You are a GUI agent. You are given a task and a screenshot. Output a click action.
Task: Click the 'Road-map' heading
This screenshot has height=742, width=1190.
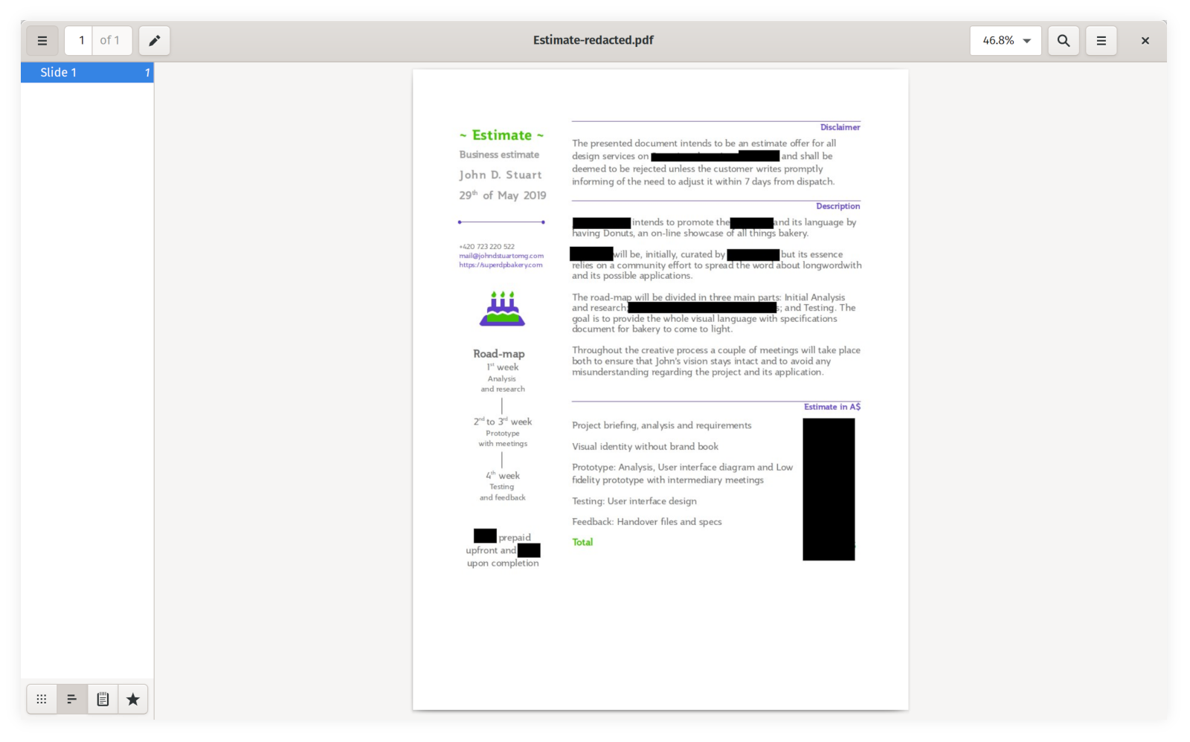(x=499, y=354)
